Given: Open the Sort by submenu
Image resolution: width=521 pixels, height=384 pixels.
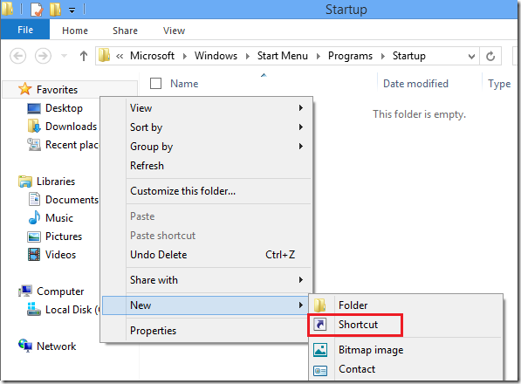Looking at the screenshot, I should [x=218, y=127].
